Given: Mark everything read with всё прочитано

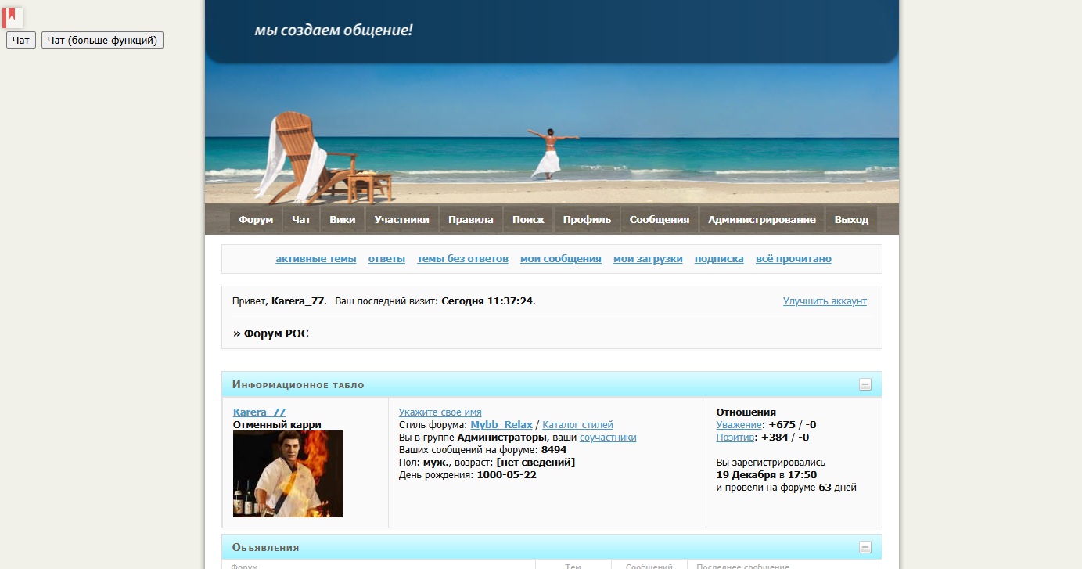Looking at the screenshot, I should 793,259.
